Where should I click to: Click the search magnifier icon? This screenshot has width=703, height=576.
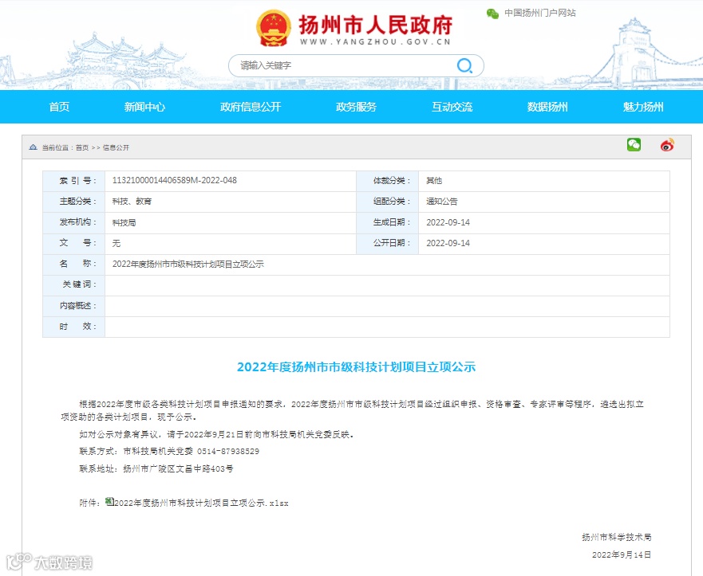(464, 66)
